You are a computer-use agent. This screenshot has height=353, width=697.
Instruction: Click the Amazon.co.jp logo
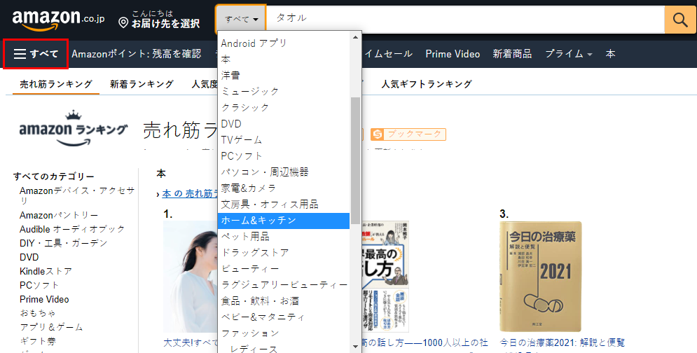[x=58, y=20]
